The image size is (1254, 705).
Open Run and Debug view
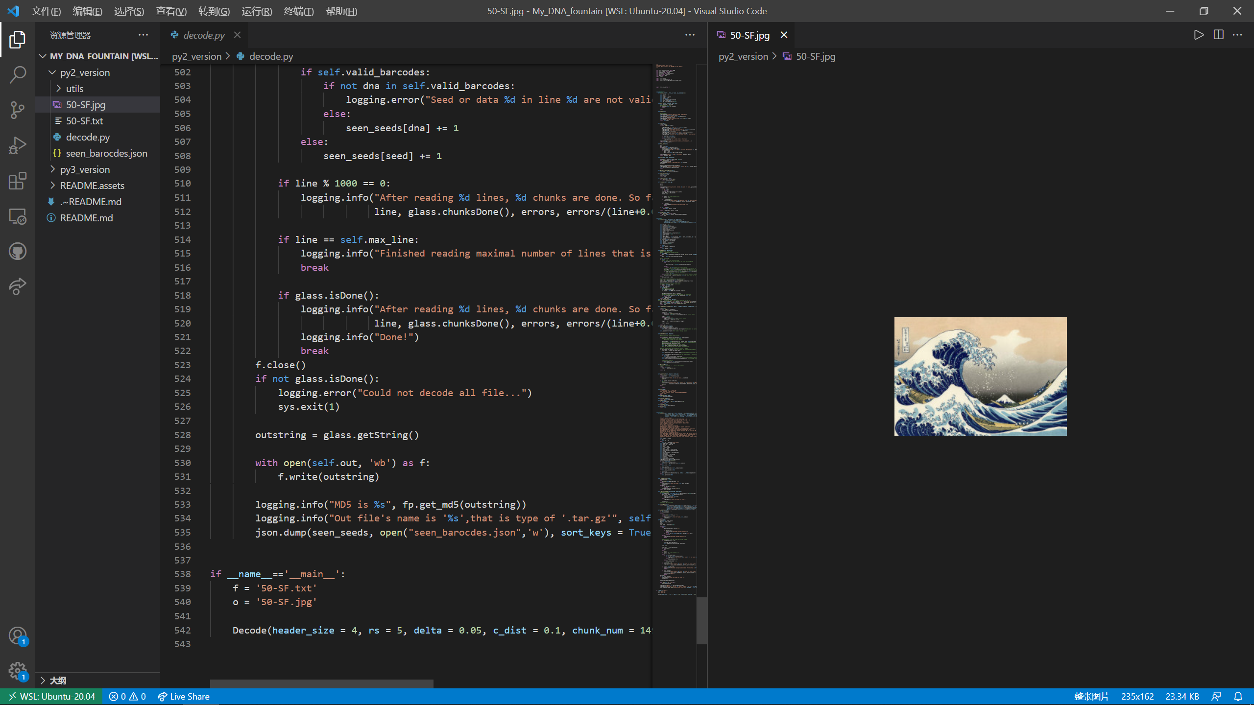[18, 145]
